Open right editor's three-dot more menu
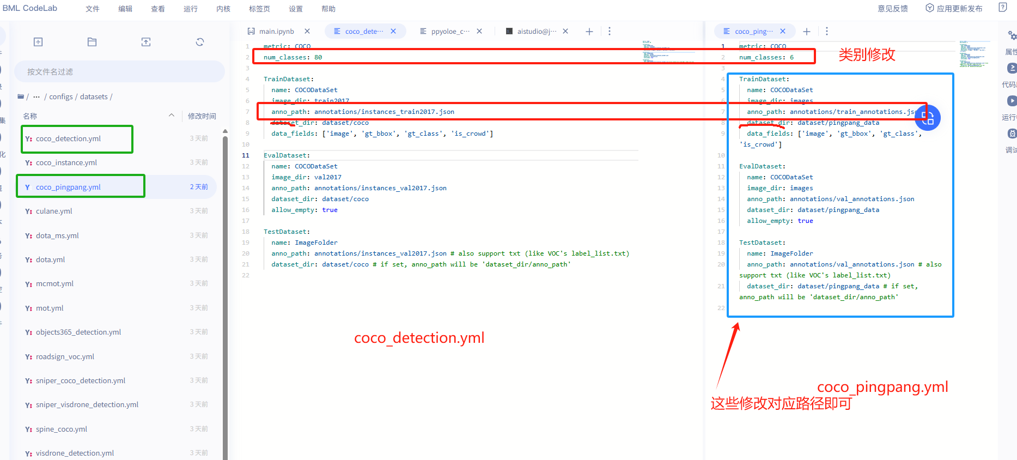Screen dimensions: 1017x460 [827, 32]
